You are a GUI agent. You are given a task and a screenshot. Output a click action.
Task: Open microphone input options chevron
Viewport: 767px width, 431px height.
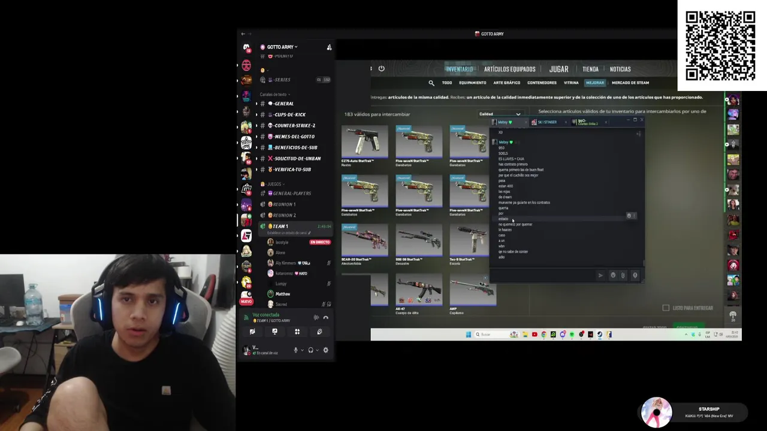click(x=302, y=350)
